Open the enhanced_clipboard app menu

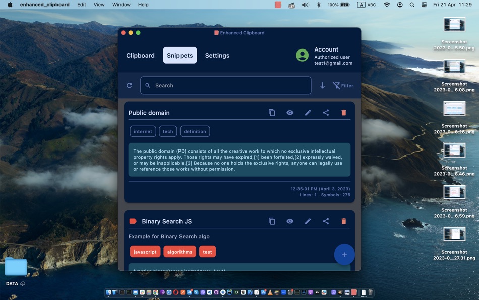pyautogui.click(x=44, y=5)
